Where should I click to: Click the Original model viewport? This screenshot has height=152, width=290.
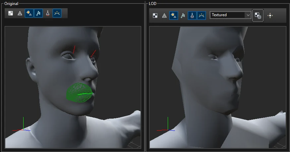tap(73, 87)
